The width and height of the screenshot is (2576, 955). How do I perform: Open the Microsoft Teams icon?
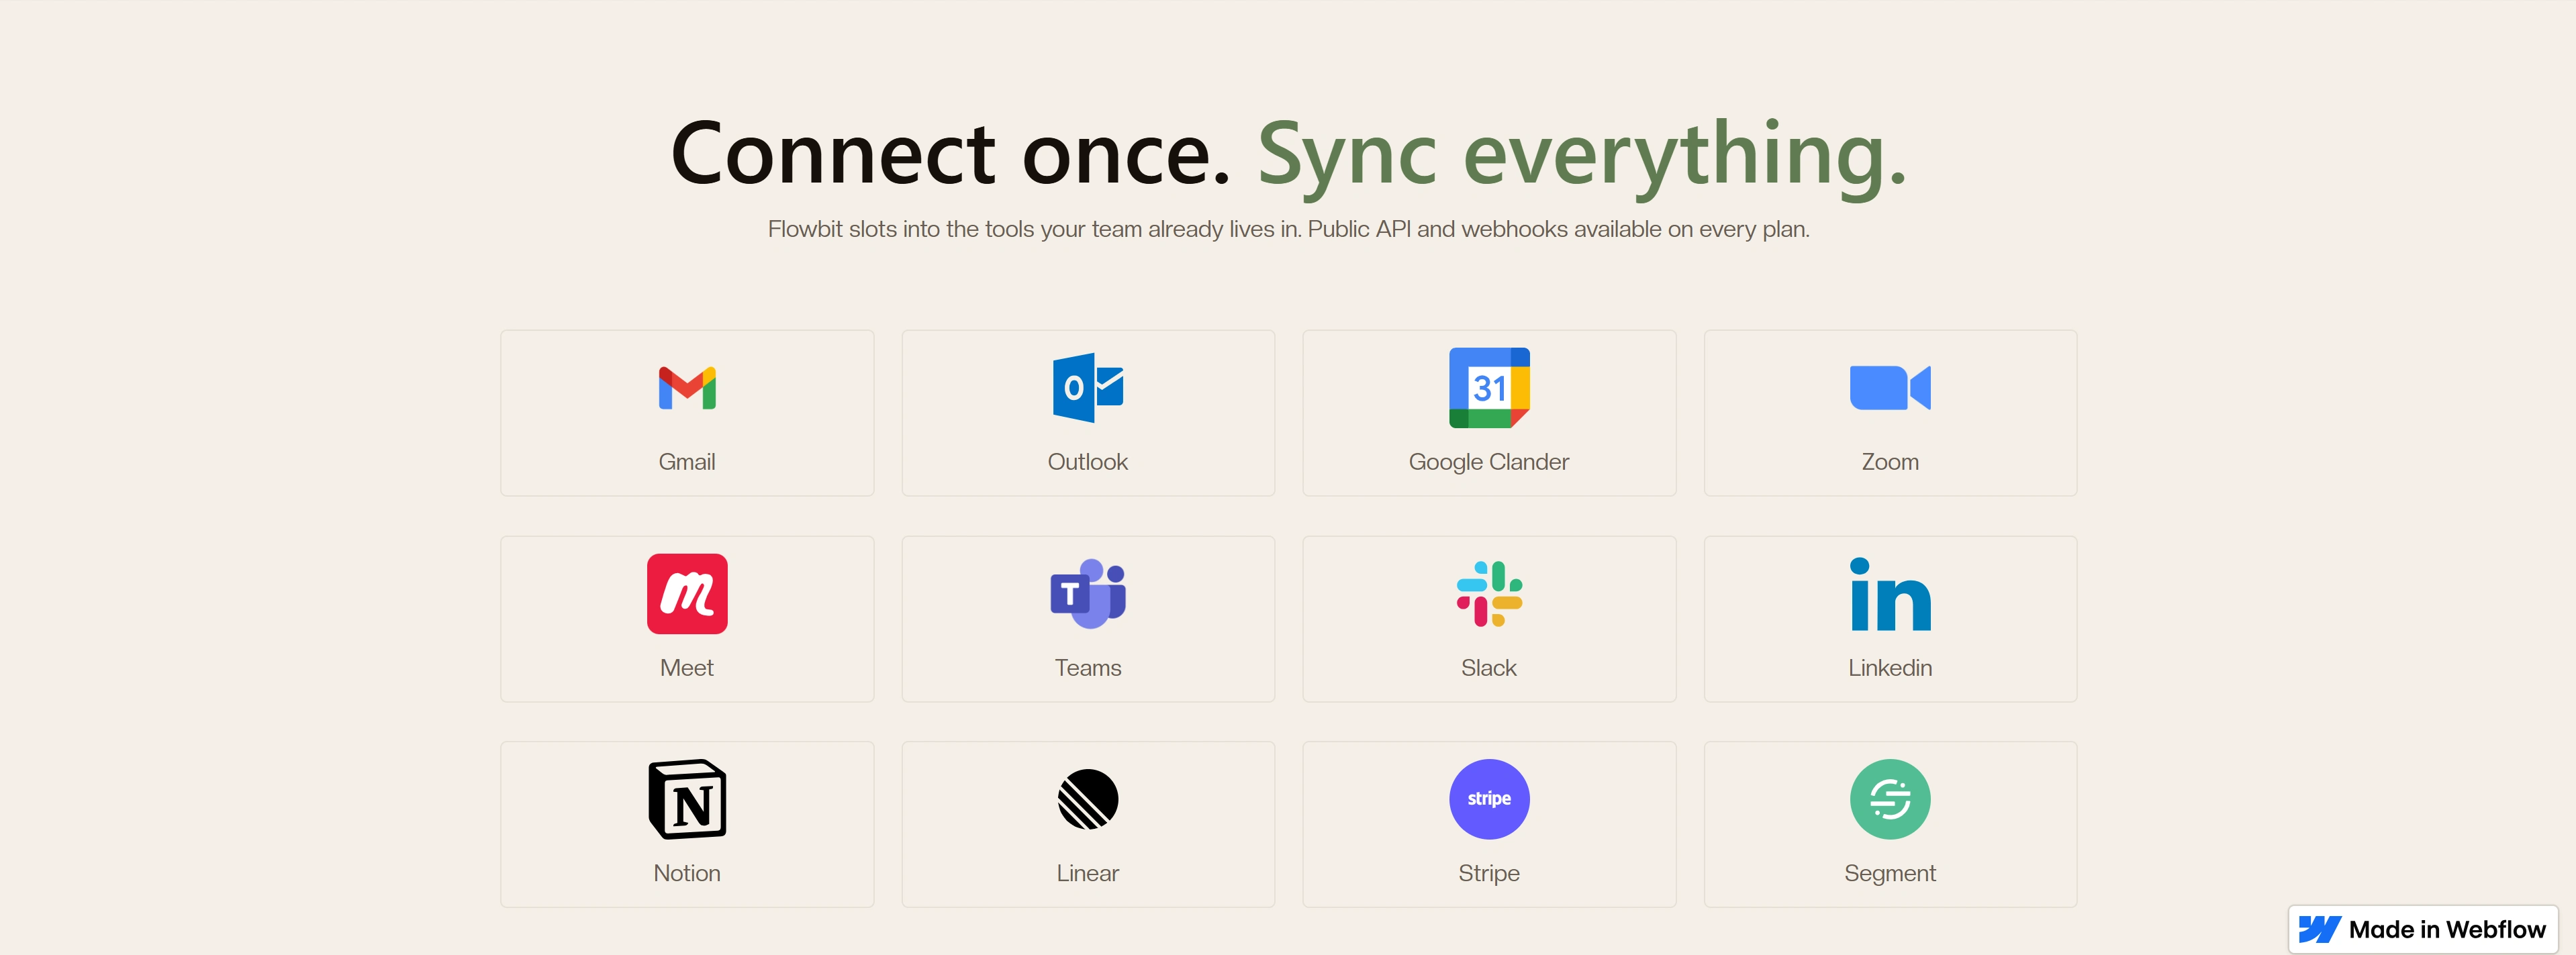(1088, 594)
